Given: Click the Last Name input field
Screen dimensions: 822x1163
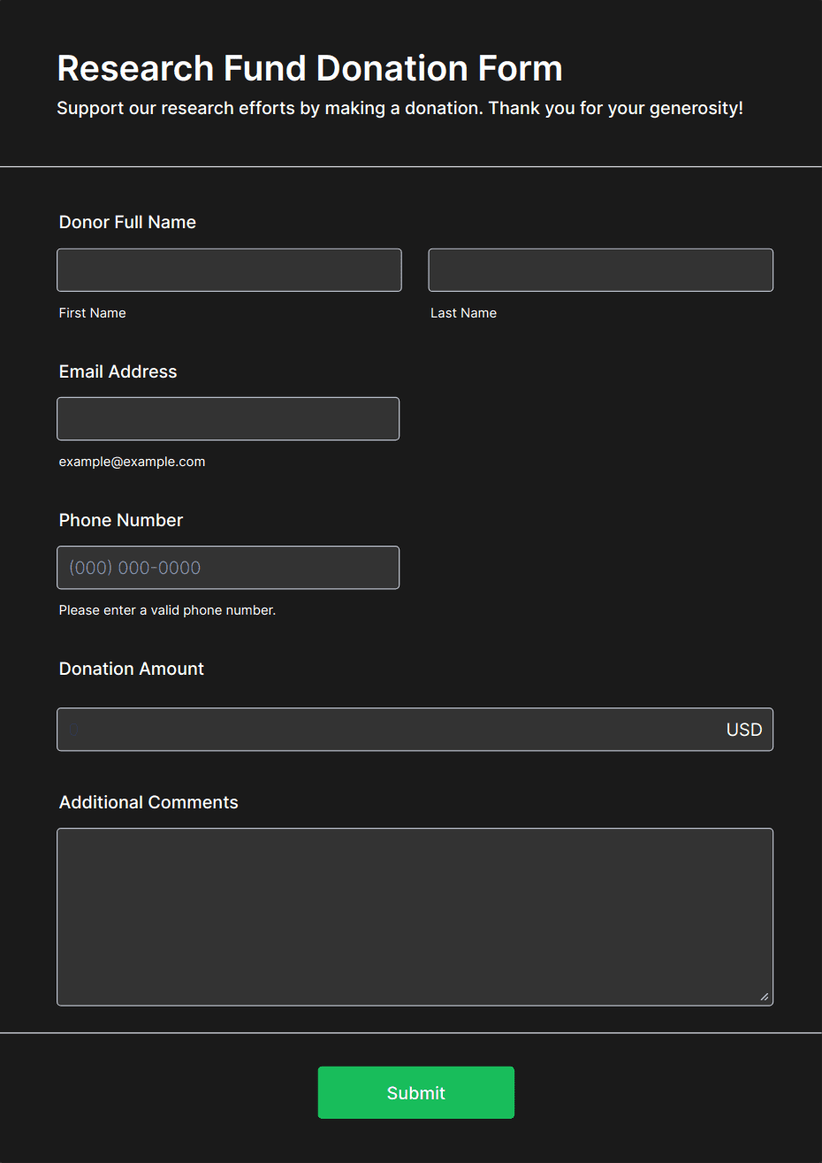Looking at the screenshot, I should (600, 270).
